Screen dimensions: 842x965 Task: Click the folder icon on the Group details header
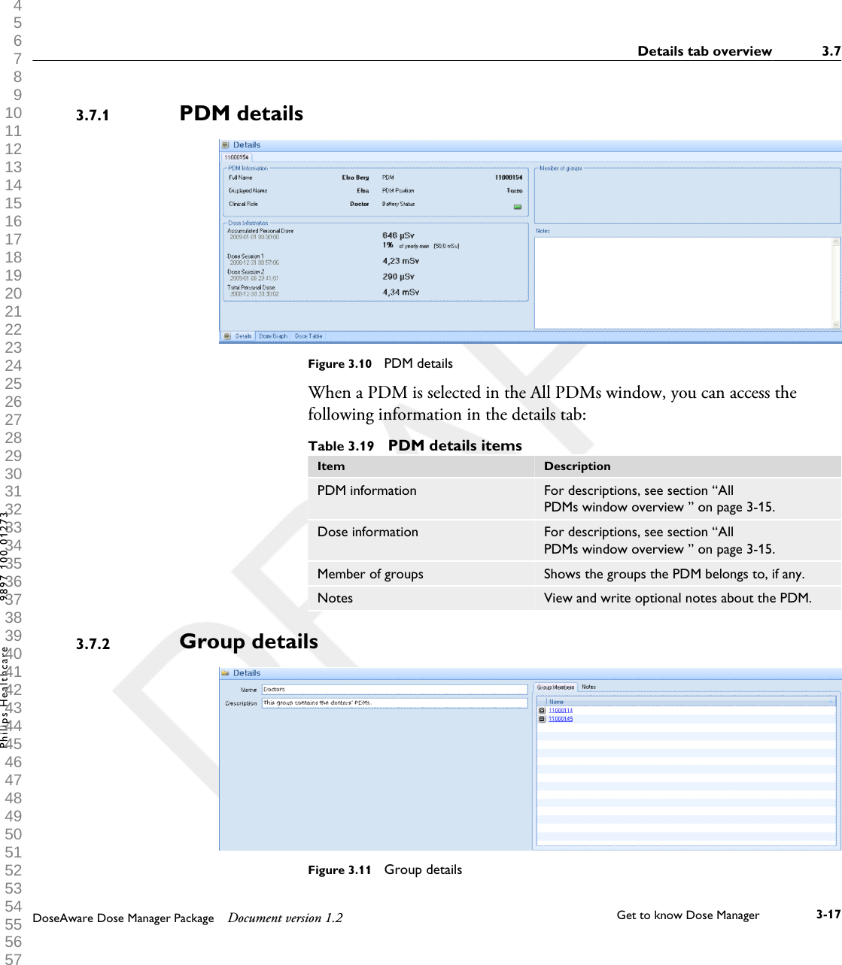pyautogui.click(x=225, y=673)
